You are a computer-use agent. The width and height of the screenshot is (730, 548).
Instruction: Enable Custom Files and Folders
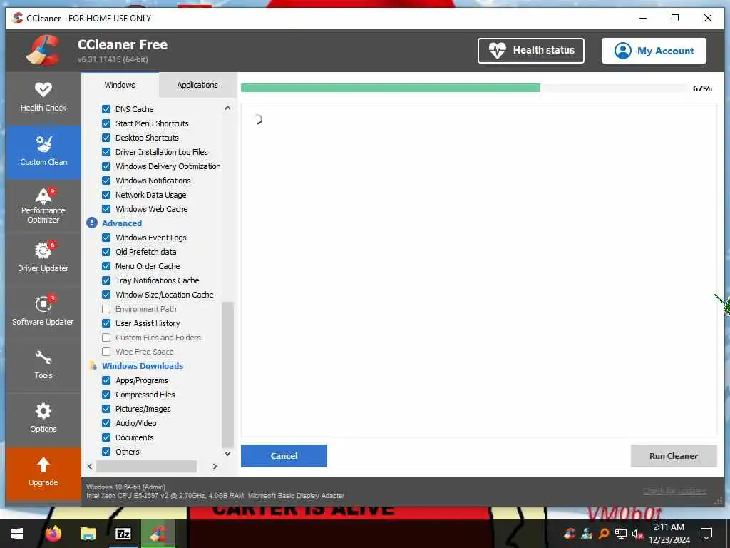coord(106,338)
